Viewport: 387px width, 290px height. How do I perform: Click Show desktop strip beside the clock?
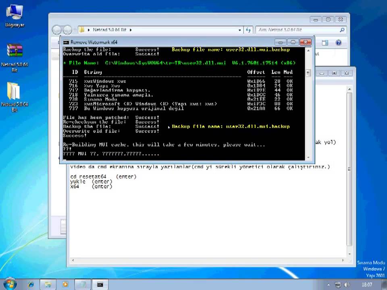(384, 285)
